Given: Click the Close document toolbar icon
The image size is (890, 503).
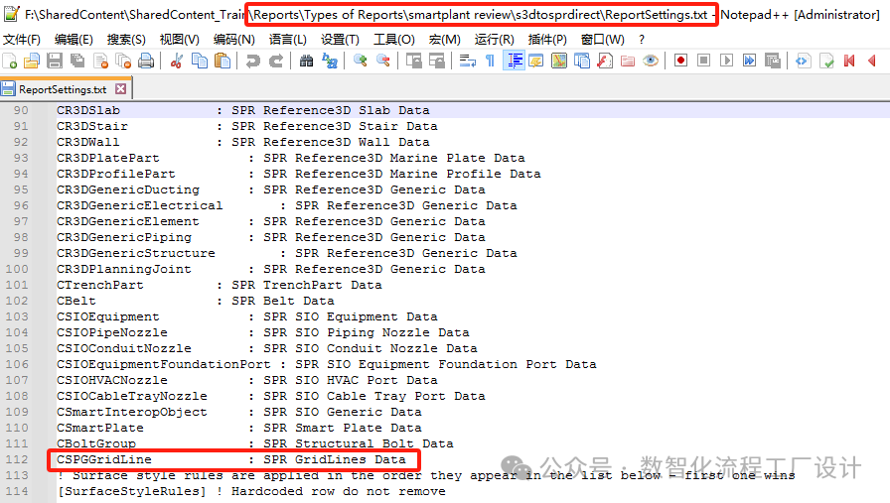Looking at the screenshot, I should point(100,61).
